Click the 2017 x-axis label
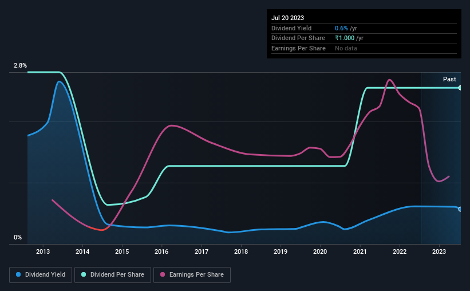 [x=202, y=251]
